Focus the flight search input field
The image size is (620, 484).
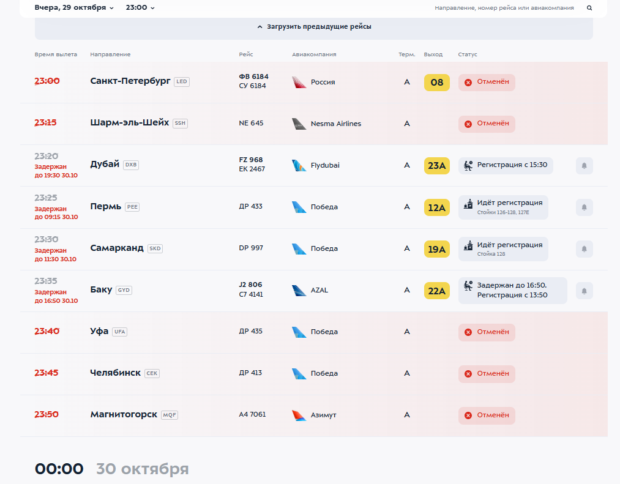click(504, 8)
